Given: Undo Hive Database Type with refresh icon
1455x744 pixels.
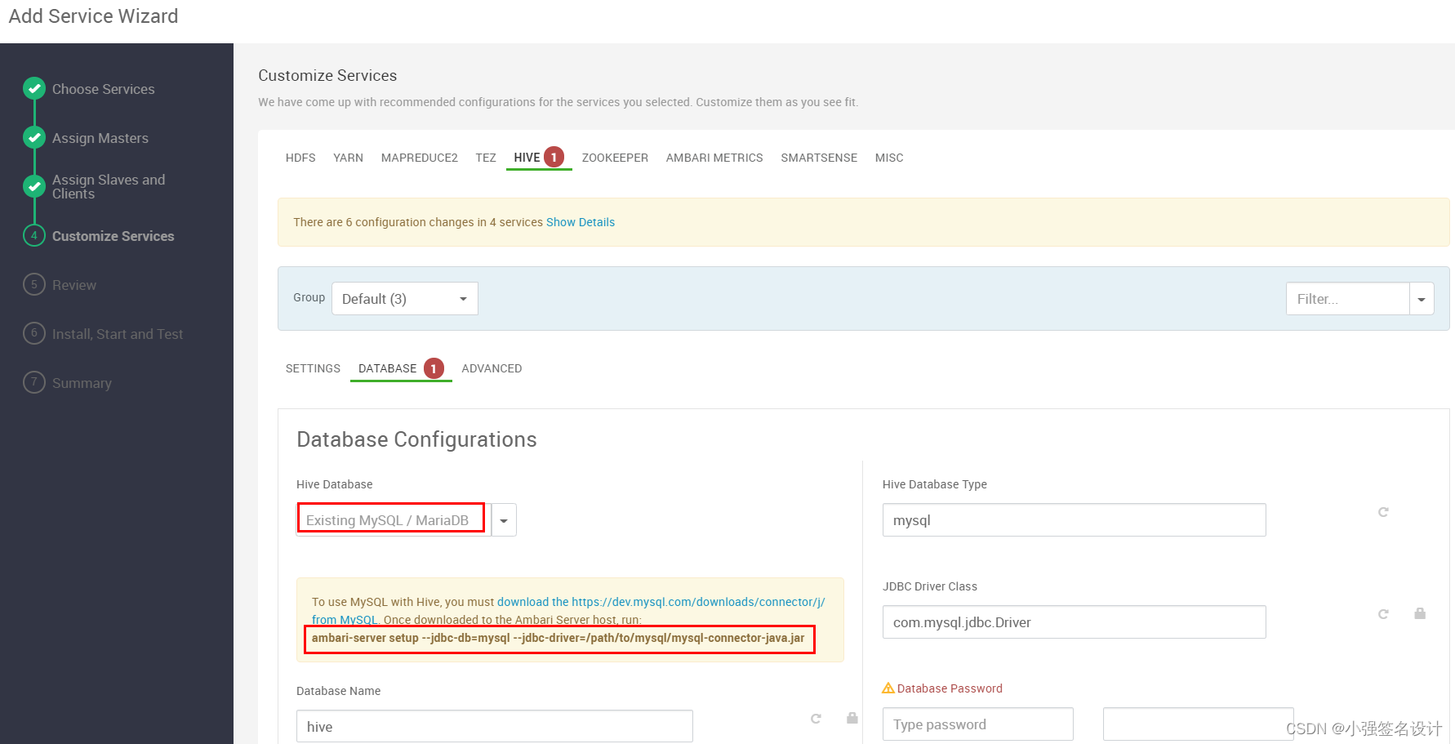Looking at the screenshot, I should click(x=1383, y=512).
